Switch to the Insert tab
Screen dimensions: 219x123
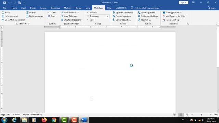(24, 8)
